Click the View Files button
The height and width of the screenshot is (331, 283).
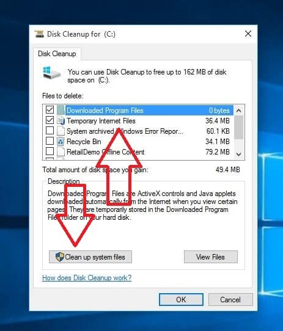(211, 257)
